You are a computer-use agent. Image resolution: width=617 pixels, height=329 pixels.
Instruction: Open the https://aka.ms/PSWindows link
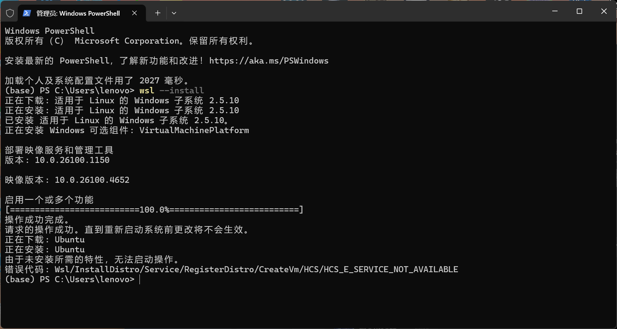point(269,61)
